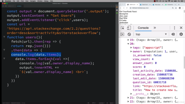The width and height of the screenshot is (185, 104).
Task: Click the eye icon for live expressions
Action: (x=173, y=34)
